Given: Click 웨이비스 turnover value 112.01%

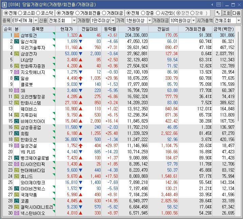Looking at the screenshot, I should coord(204,109).
